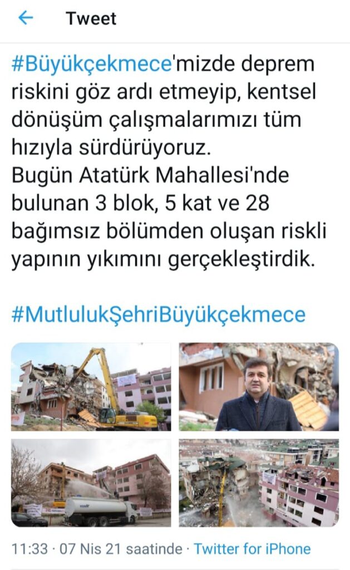Screen dimensions: 350x570
Task: Select the line 'Bugün Atatürk Mahallesi'nde'
Action: 150,175
